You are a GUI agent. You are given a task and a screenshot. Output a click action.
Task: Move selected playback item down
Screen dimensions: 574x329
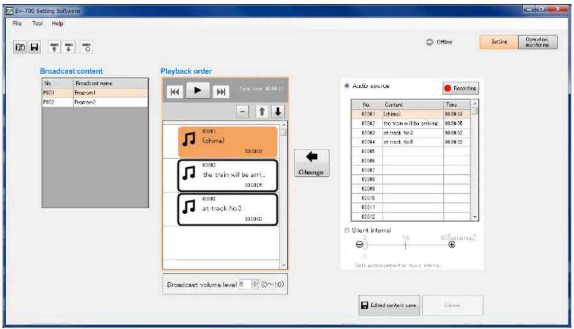click(x=278, y=112)
